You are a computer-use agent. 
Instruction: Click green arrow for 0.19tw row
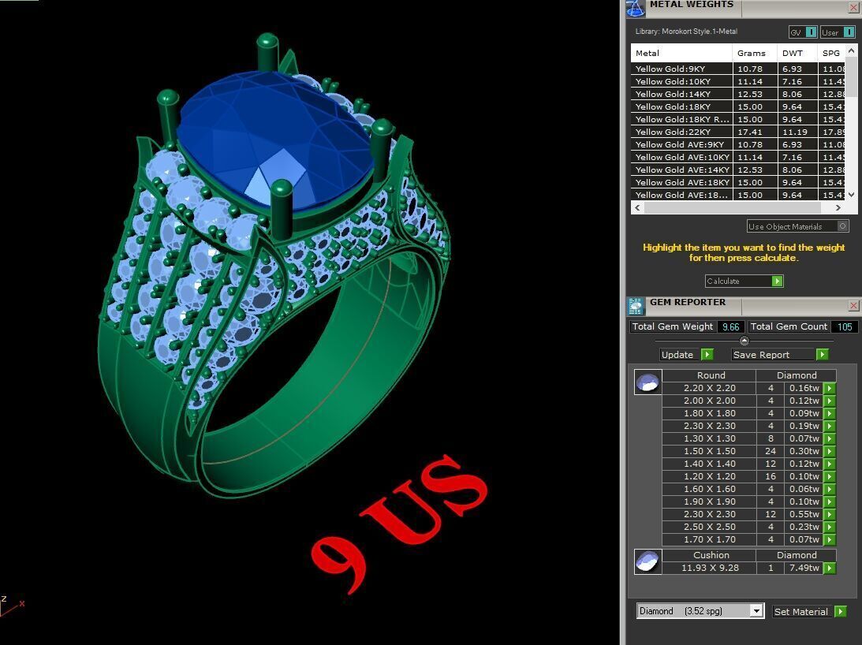829,426
